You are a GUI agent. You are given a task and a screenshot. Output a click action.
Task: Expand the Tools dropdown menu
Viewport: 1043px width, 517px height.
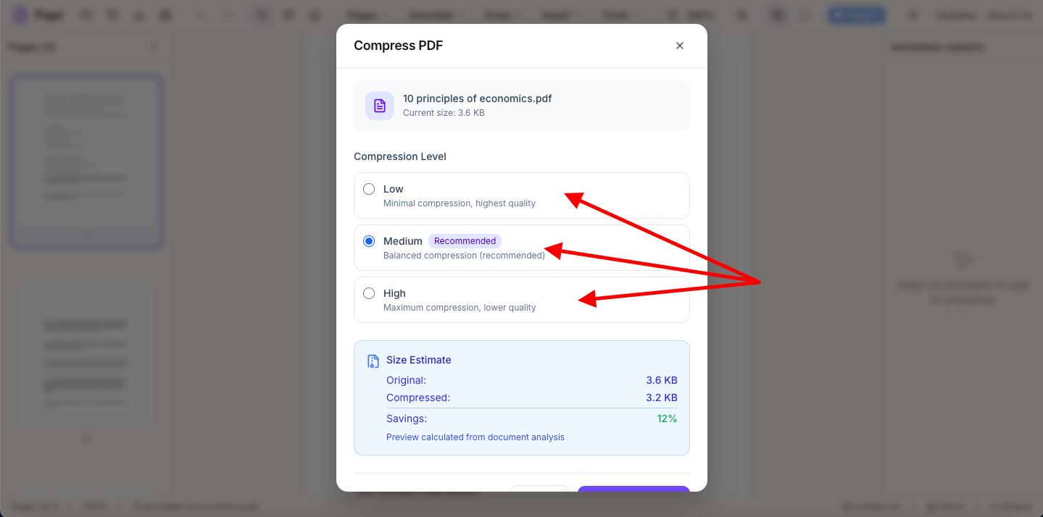coord(621,15)
